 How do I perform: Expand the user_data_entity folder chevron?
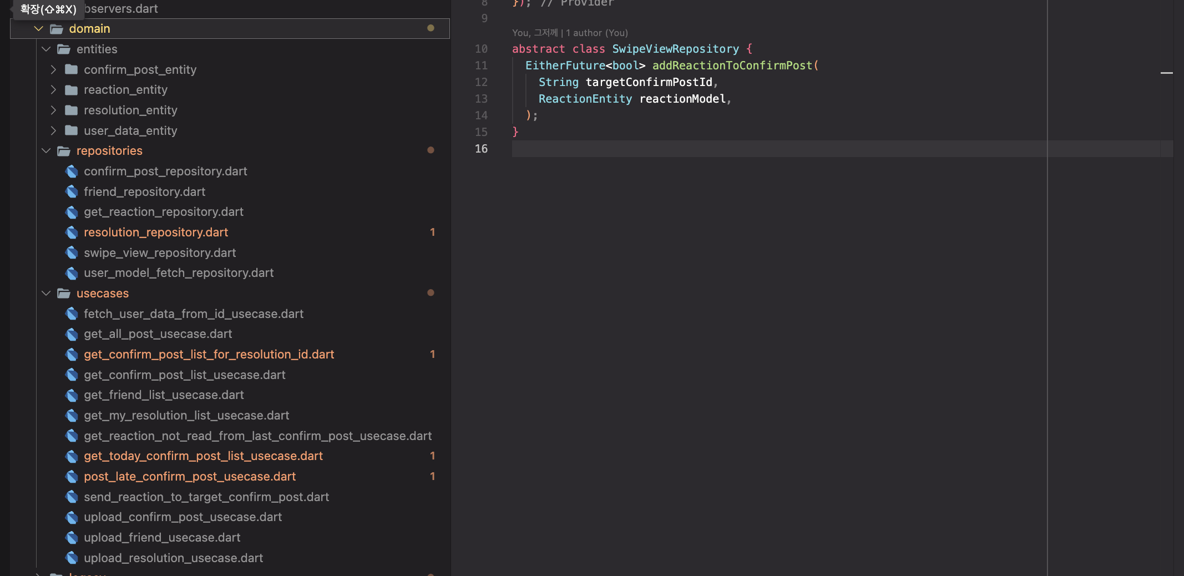tap(53, 130)
